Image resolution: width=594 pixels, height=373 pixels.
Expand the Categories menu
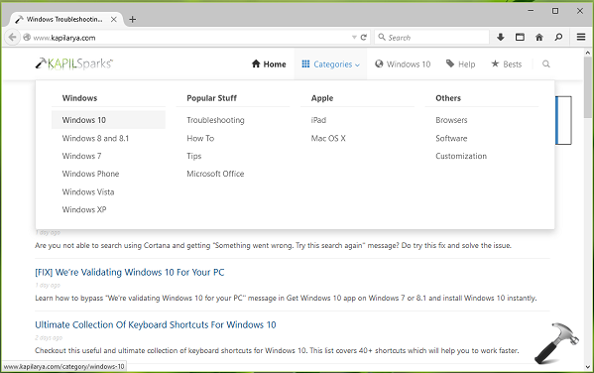coord(330,64)
